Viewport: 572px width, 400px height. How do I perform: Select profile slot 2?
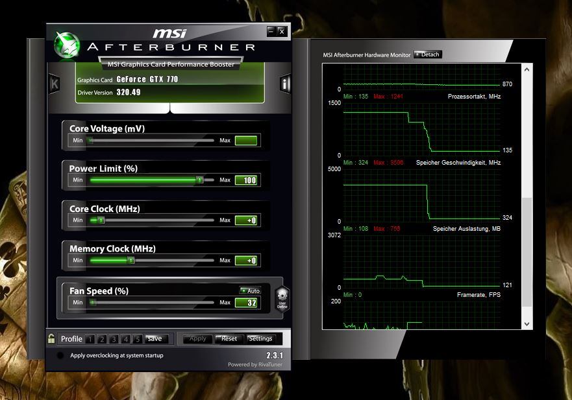click(102, 339)
